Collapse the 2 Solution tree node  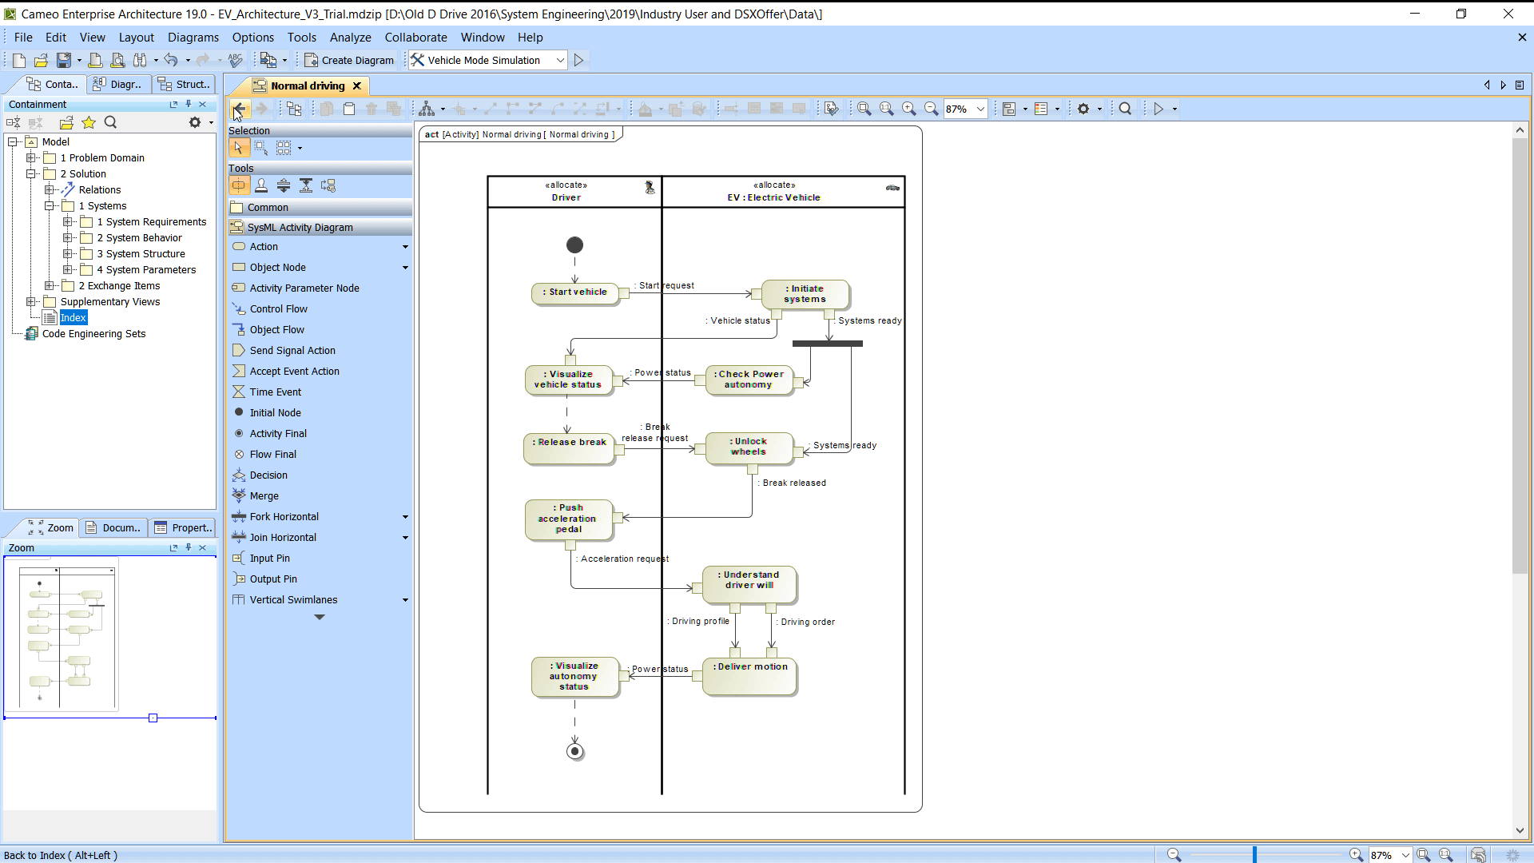pos(31,173)
